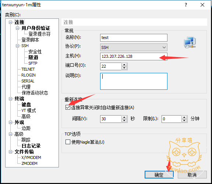Decrease port number with down arrow
212x184 pixels.
coord(124,68)
